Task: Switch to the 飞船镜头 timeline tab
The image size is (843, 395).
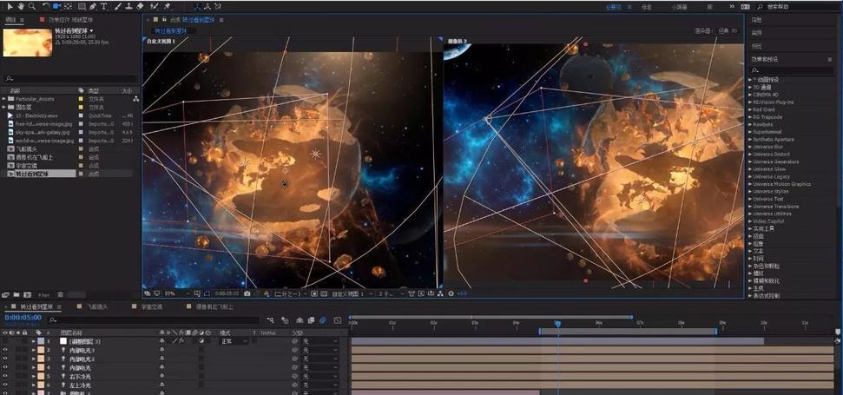Action: tap(97, 306)
